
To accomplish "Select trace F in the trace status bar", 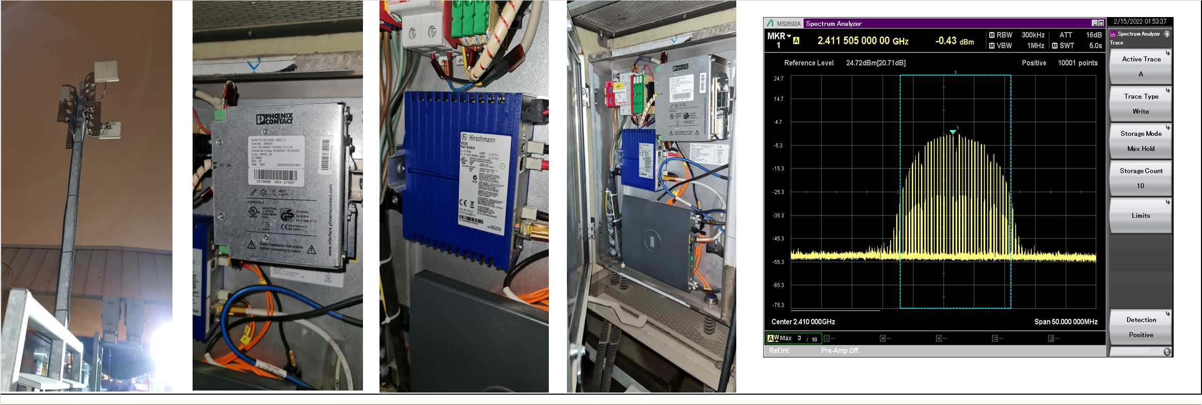I will [x=1051, y=338].
